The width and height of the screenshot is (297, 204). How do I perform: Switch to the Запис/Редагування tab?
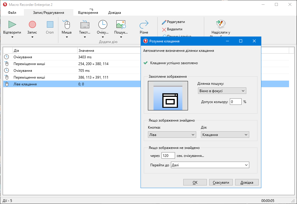point(49,13)
